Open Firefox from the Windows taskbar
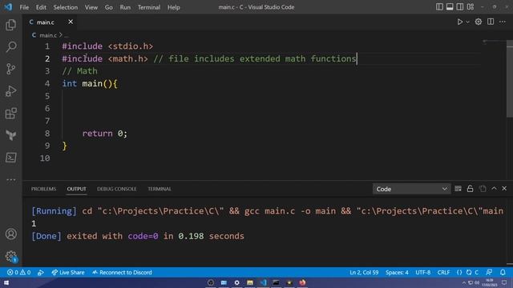 (x=302, y=282)
